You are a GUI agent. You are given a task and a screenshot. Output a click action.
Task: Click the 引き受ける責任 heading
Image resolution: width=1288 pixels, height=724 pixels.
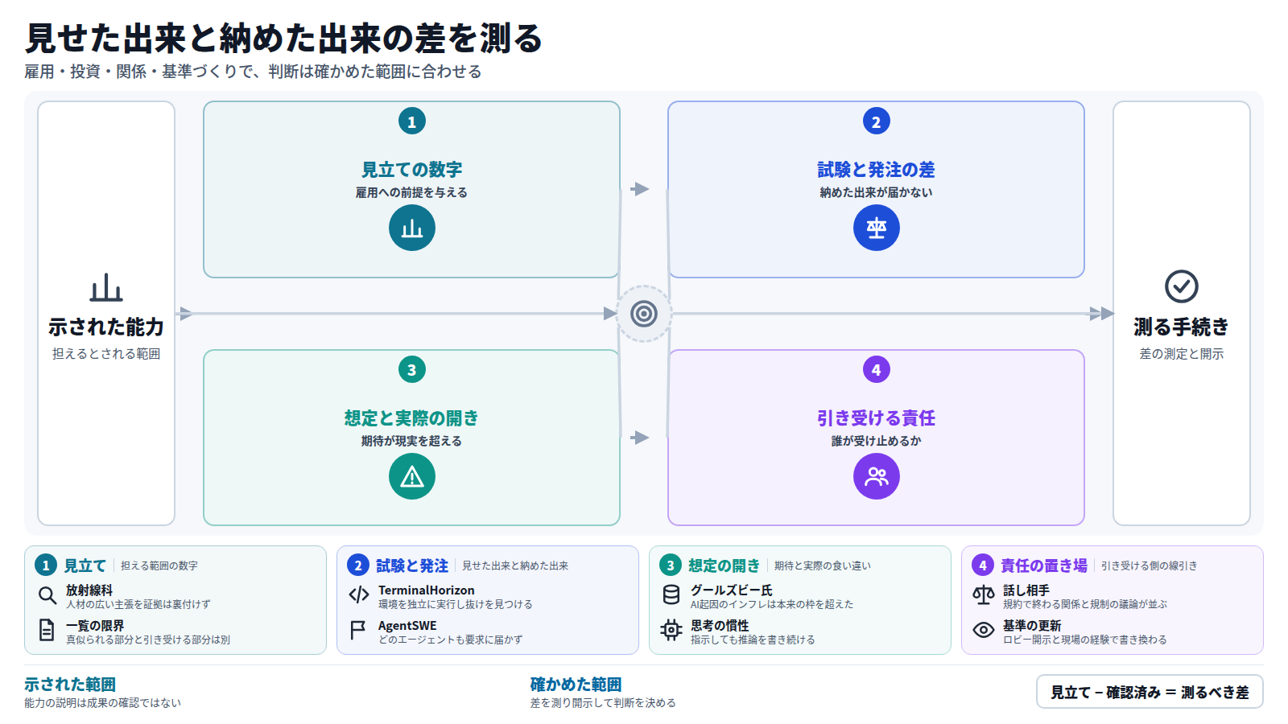point(877,418)
